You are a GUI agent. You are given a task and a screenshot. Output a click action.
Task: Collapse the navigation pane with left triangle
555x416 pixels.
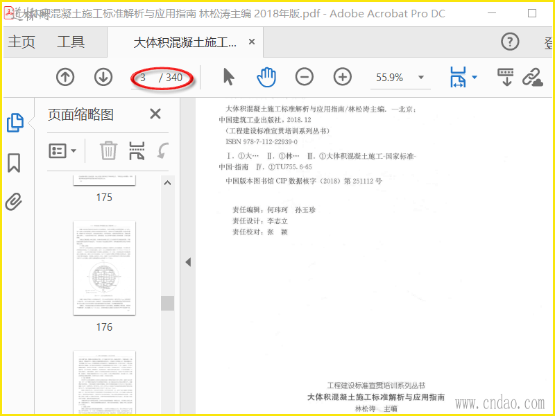188,262
